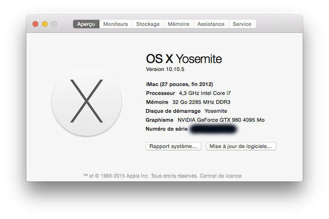Select the Mémoire tab
Image resolution: width=329 pixels, height=219 pixels.
point(179,24)
